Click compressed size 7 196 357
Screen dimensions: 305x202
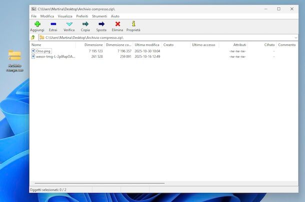124,51
